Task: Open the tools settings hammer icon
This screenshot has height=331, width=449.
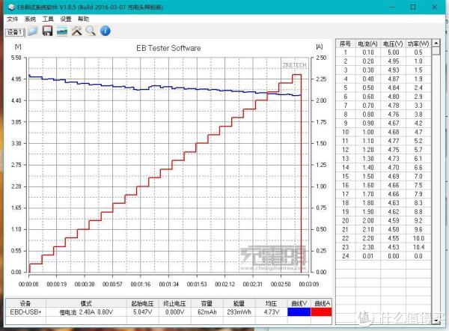Action: (x=77, y=31)
